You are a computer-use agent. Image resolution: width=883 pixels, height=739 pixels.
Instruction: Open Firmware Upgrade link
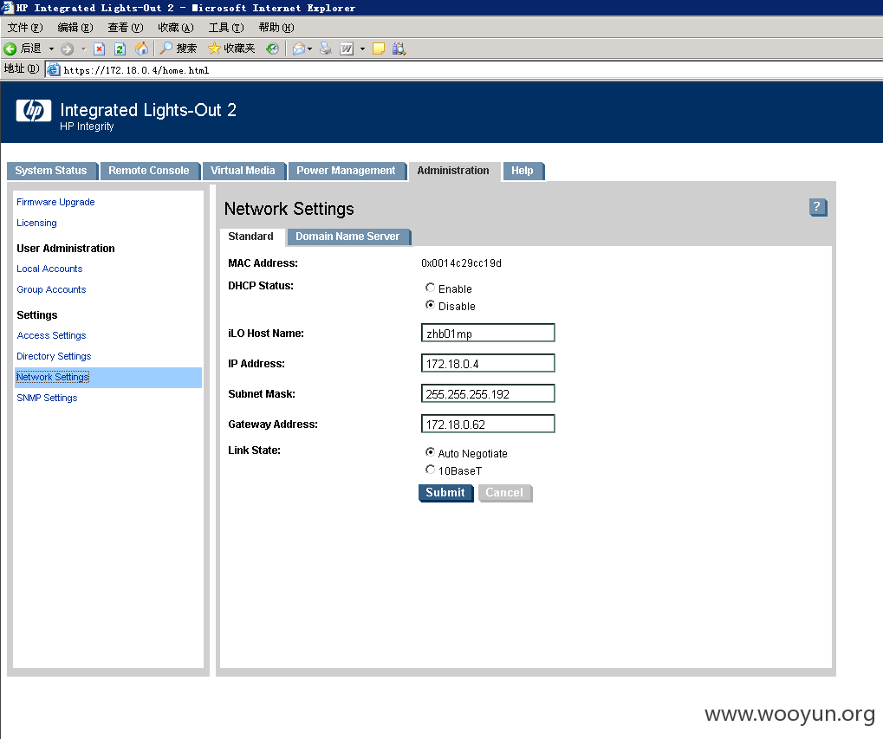(x=55, y=202)
